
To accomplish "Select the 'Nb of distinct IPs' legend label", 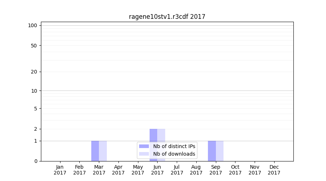I will point(174,146).
